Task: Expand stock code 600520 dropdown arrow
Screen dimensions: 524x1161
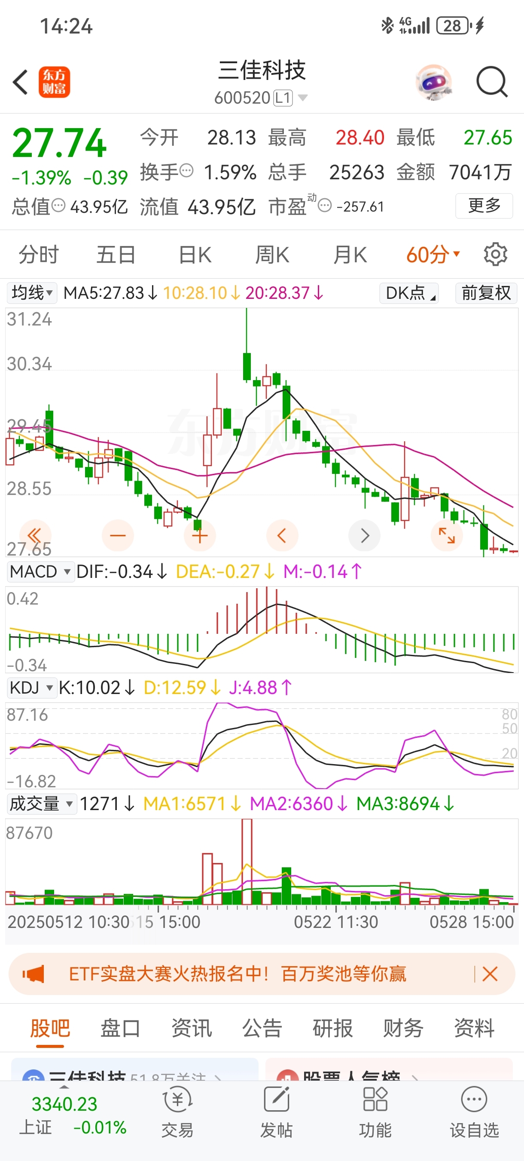Action: click(x=302, y=98)
